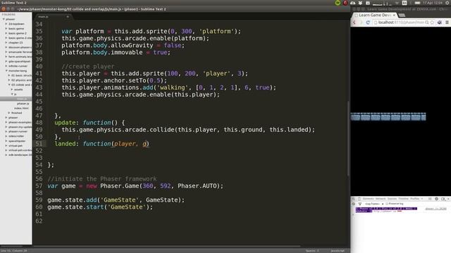Click the DevTools inspect element magnifier icon
Screen dimensions: 451x253
(354, 199)
